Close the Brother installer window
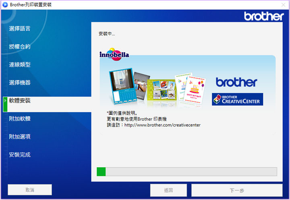The width and height of the screenshot is (290, 200). click(283, 5)
